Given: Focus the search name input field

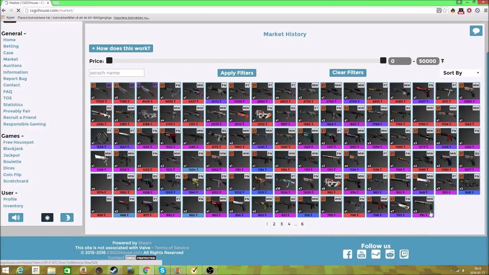Looking at the screenshot, I should pos(117,73).
